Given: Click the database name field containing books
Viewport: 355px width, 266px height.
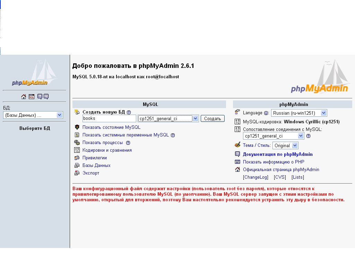Looking at the screenshot, I should (109, 118).
